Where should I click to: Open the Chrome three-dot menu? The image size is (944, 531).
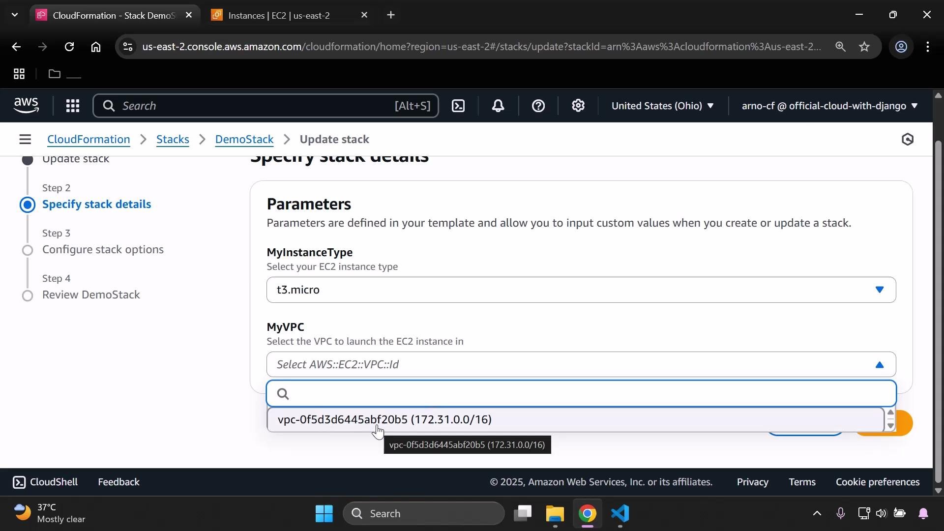[928, 47]
